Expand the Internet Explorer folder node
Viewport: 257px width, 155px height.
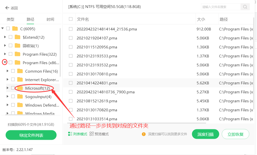click(x=7, y=80)
